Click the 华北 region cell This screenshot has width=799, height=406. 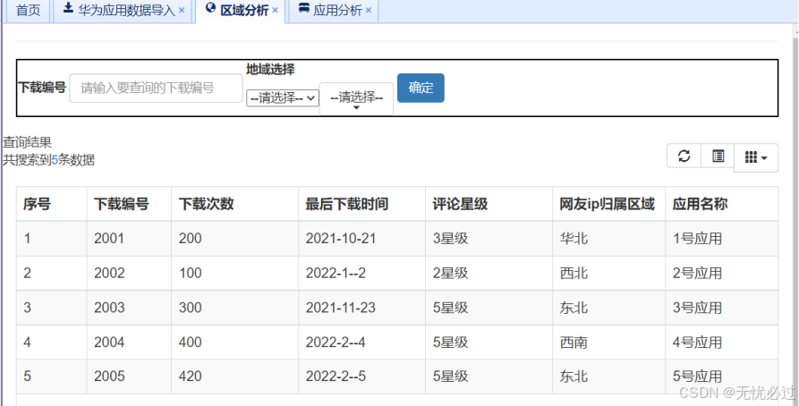pos(609,239)
